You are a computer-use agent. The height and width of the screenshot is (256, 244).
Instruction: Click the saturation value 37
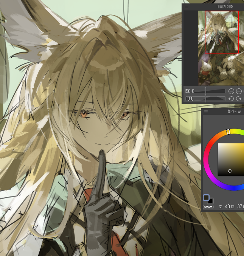pyautogui.click(x=239, y=207)
